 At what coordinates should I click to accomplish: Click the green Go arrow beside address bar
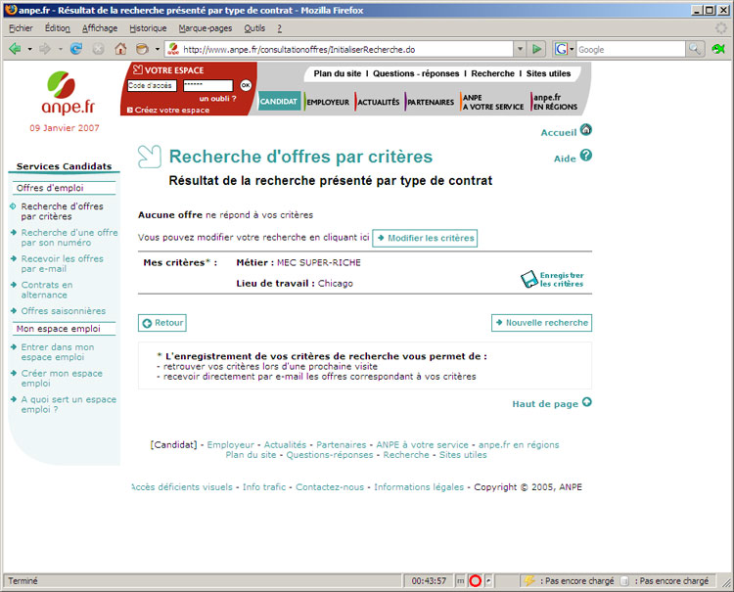pyautogui.click(x=537, y=49)
